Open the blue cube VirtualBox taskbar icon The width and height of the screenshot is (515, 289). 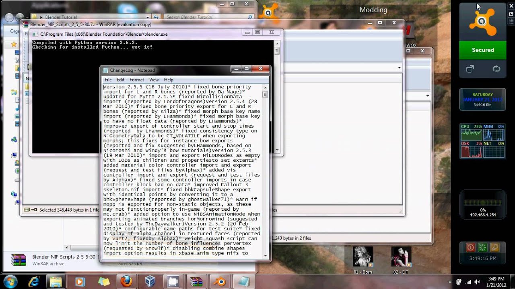pos(150,281)
